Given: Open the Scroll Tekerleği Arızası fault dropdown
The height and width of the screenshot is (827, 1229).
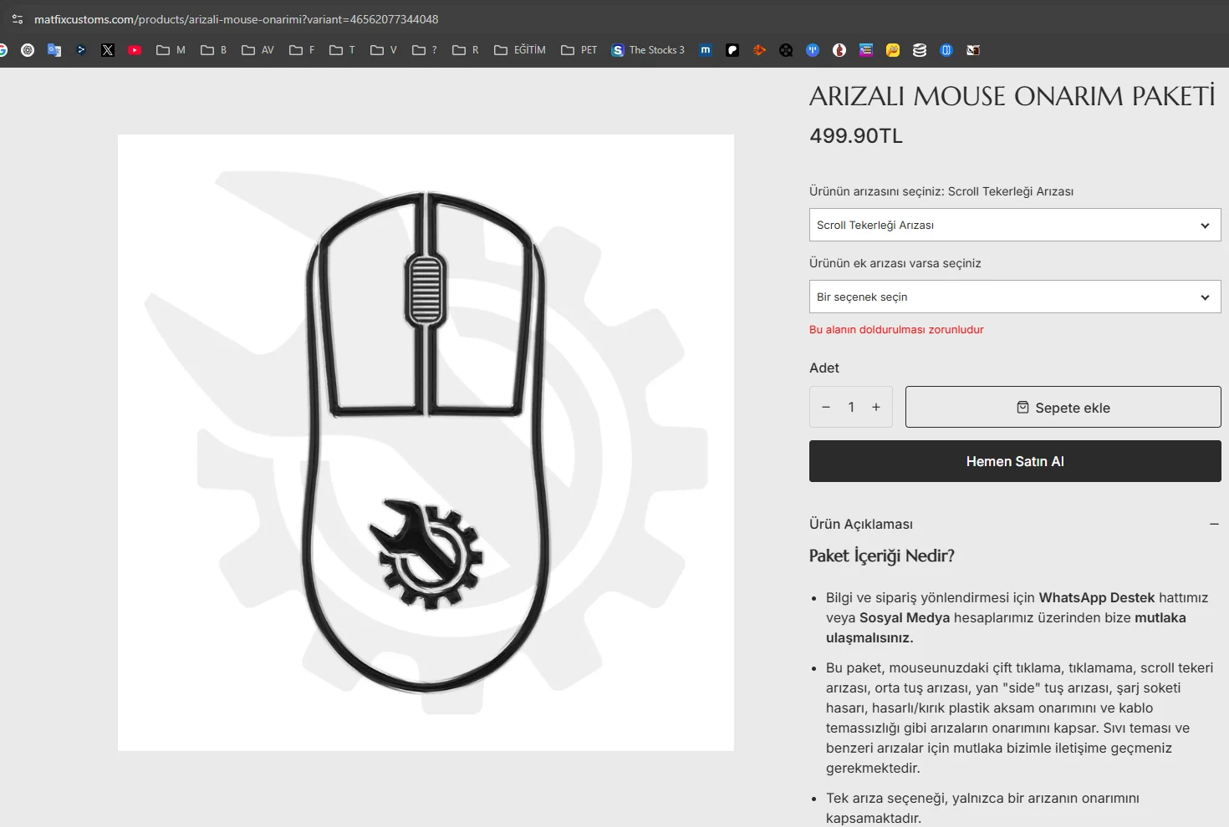Looking at the screenshot, I should pyautogui.click(x=1015, y=225).
